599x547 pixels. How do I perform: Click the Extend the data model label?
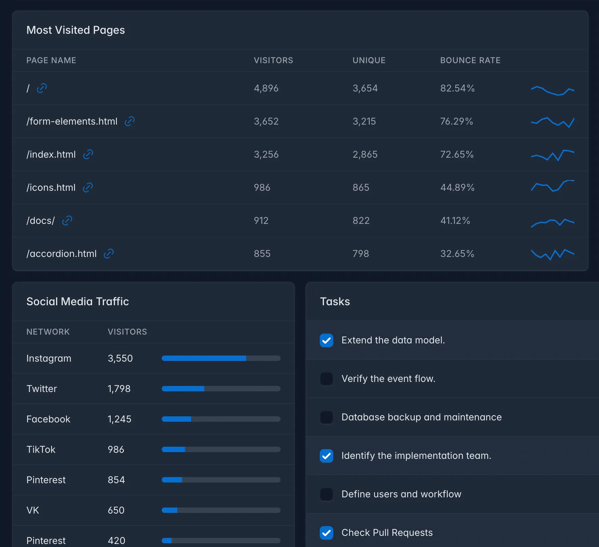(x=393, y=340)
